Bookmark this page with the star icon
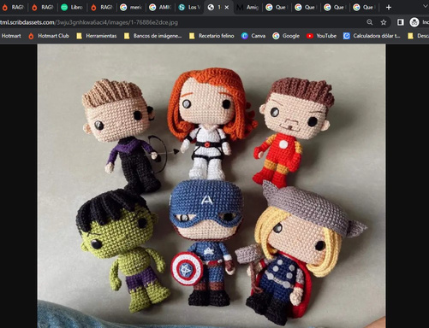Screen dimensions: 429x328 (x=384, y=22)
